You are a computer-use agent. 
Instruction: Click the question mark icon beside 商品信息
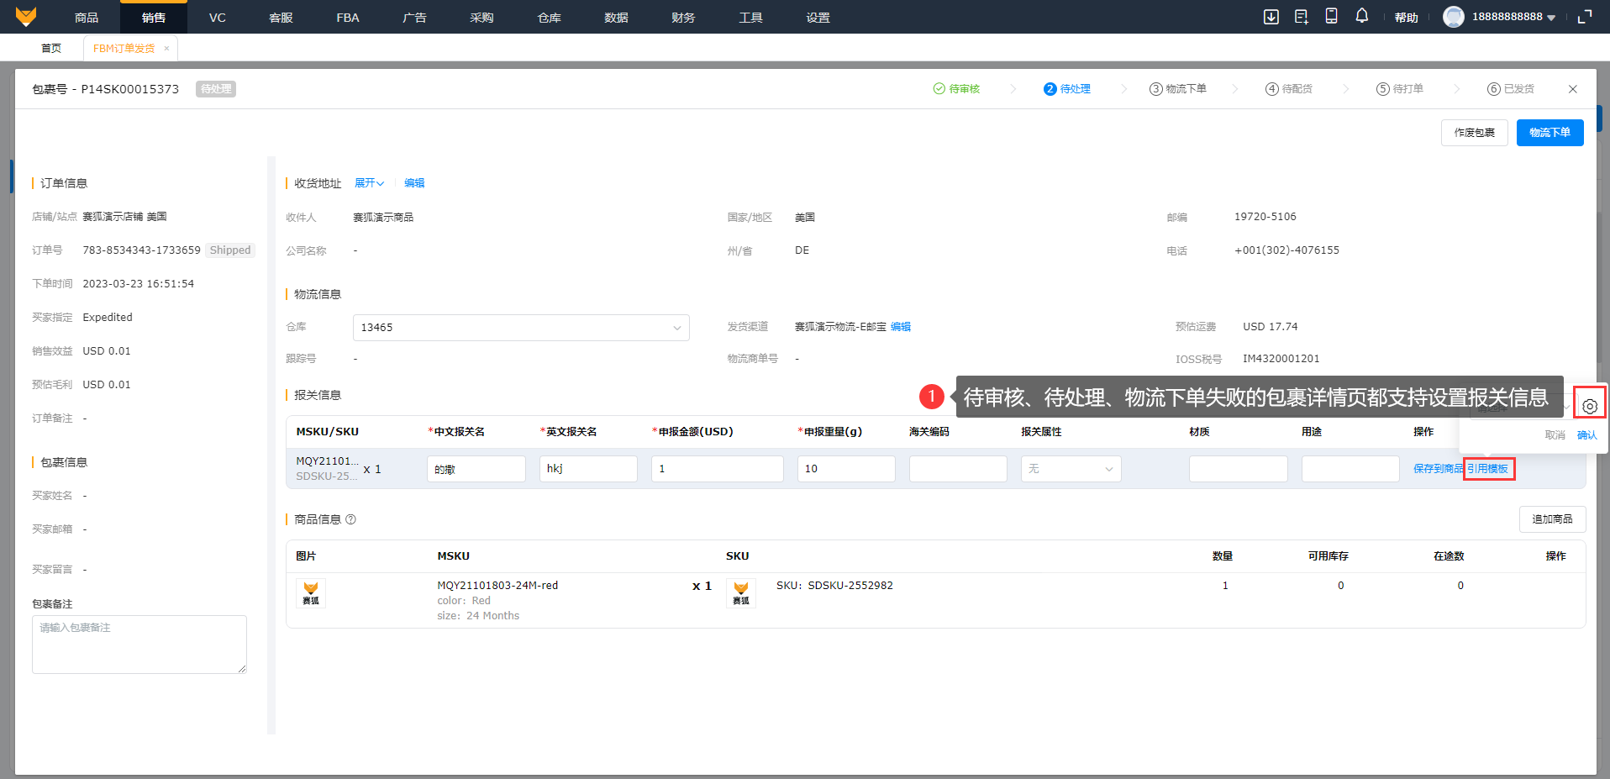350,519
